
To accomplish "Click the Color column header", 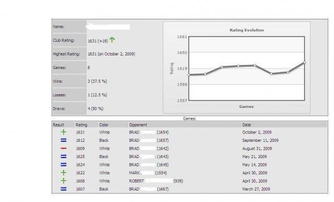I will point(104,125).
